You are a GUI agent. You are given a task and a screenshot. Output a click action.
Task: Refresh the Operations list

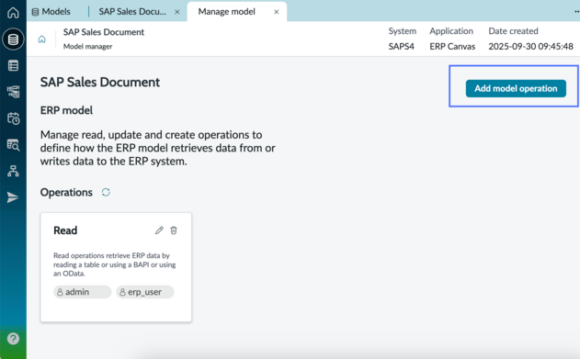(x=106, y=193)
